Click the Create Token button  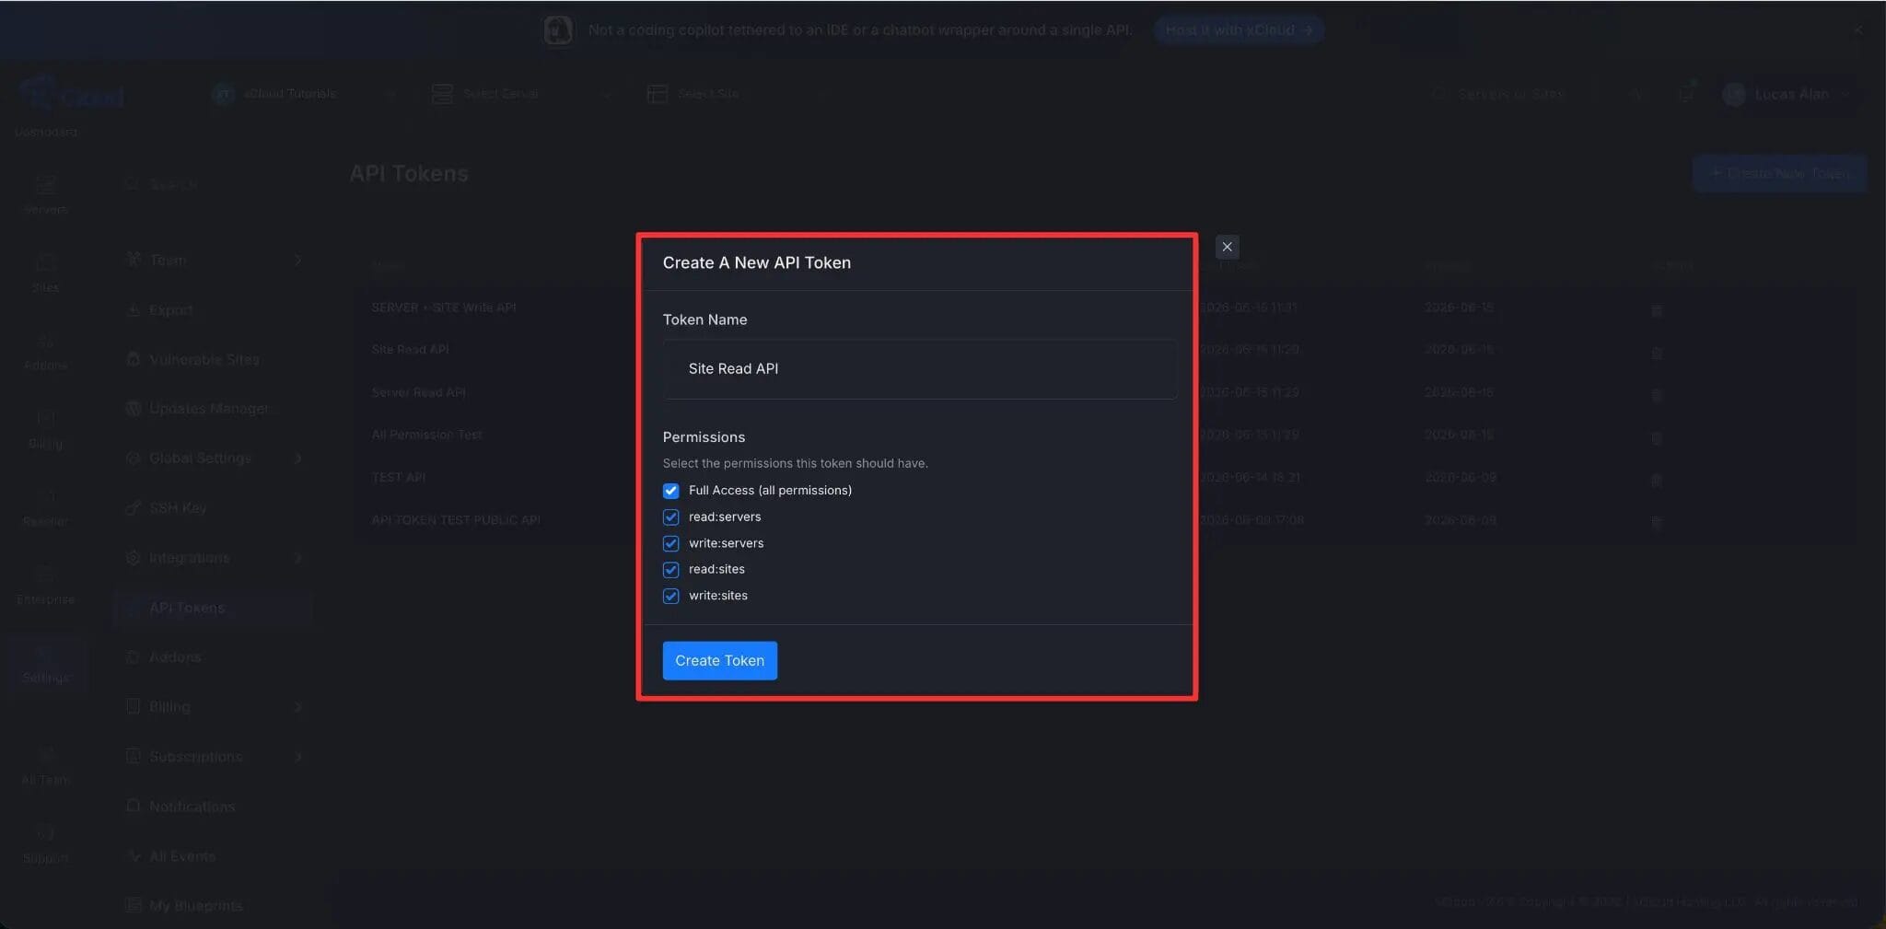click(x=719, y=660)
